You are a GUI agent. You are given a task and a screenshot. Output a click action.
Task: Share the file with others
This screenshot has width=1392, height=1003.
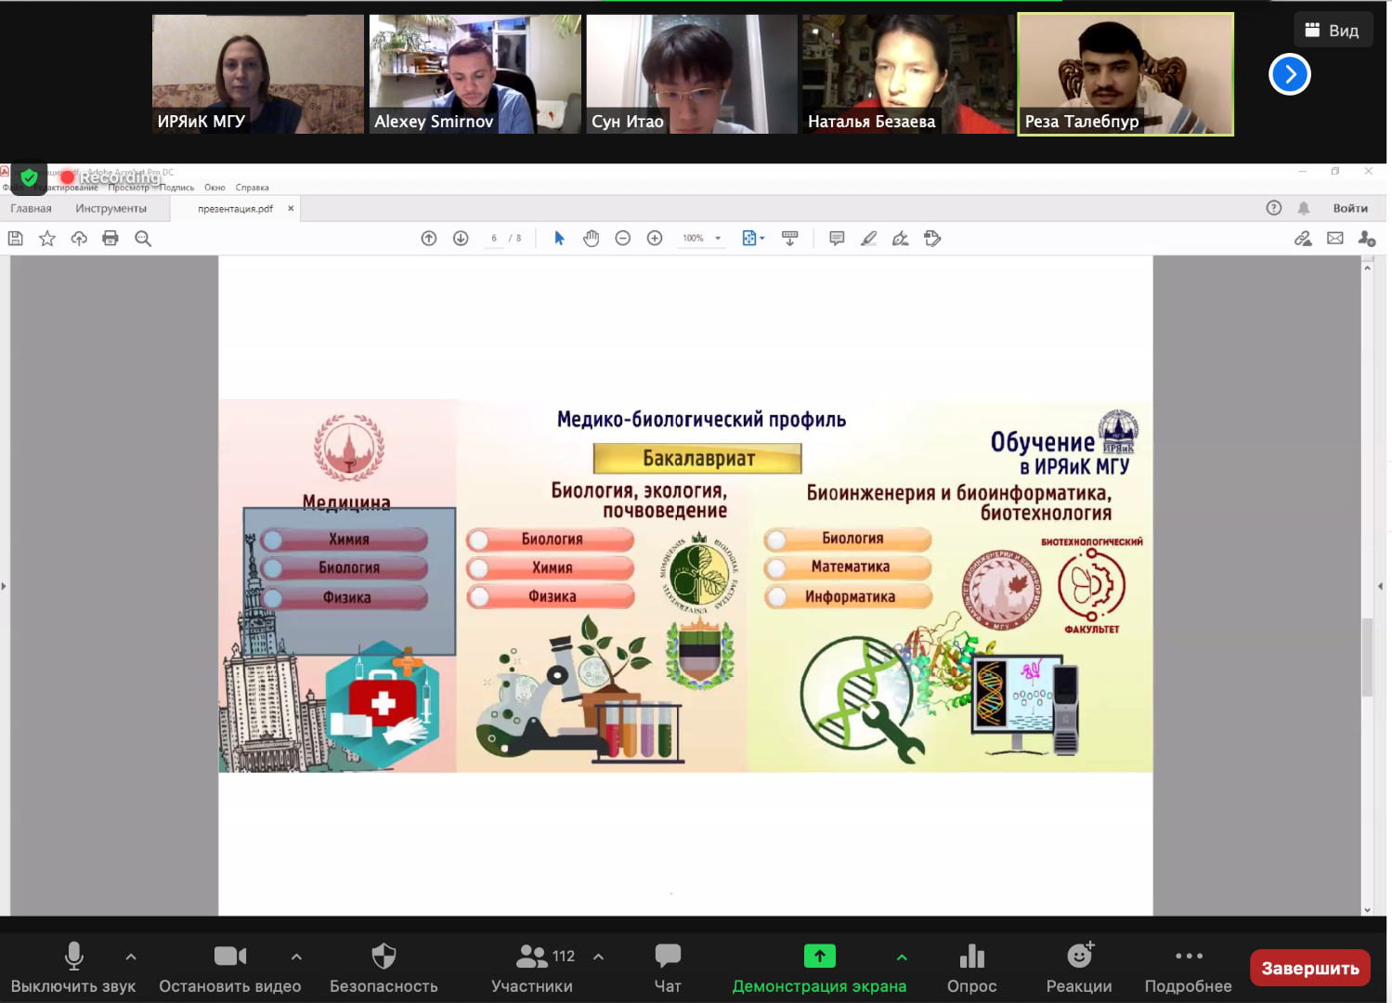(x=1367, y=239)
